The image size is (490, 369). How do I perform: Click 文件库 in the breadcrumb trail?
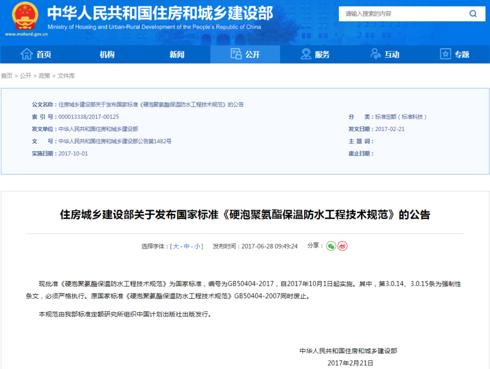pyautogui.click(x=66, y=76)
